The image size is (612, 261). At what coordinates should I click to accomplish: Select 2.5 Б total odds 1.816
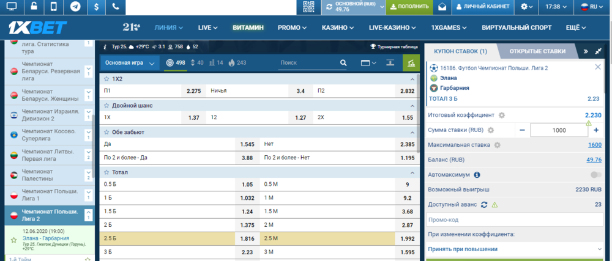[x=247, y=238]
